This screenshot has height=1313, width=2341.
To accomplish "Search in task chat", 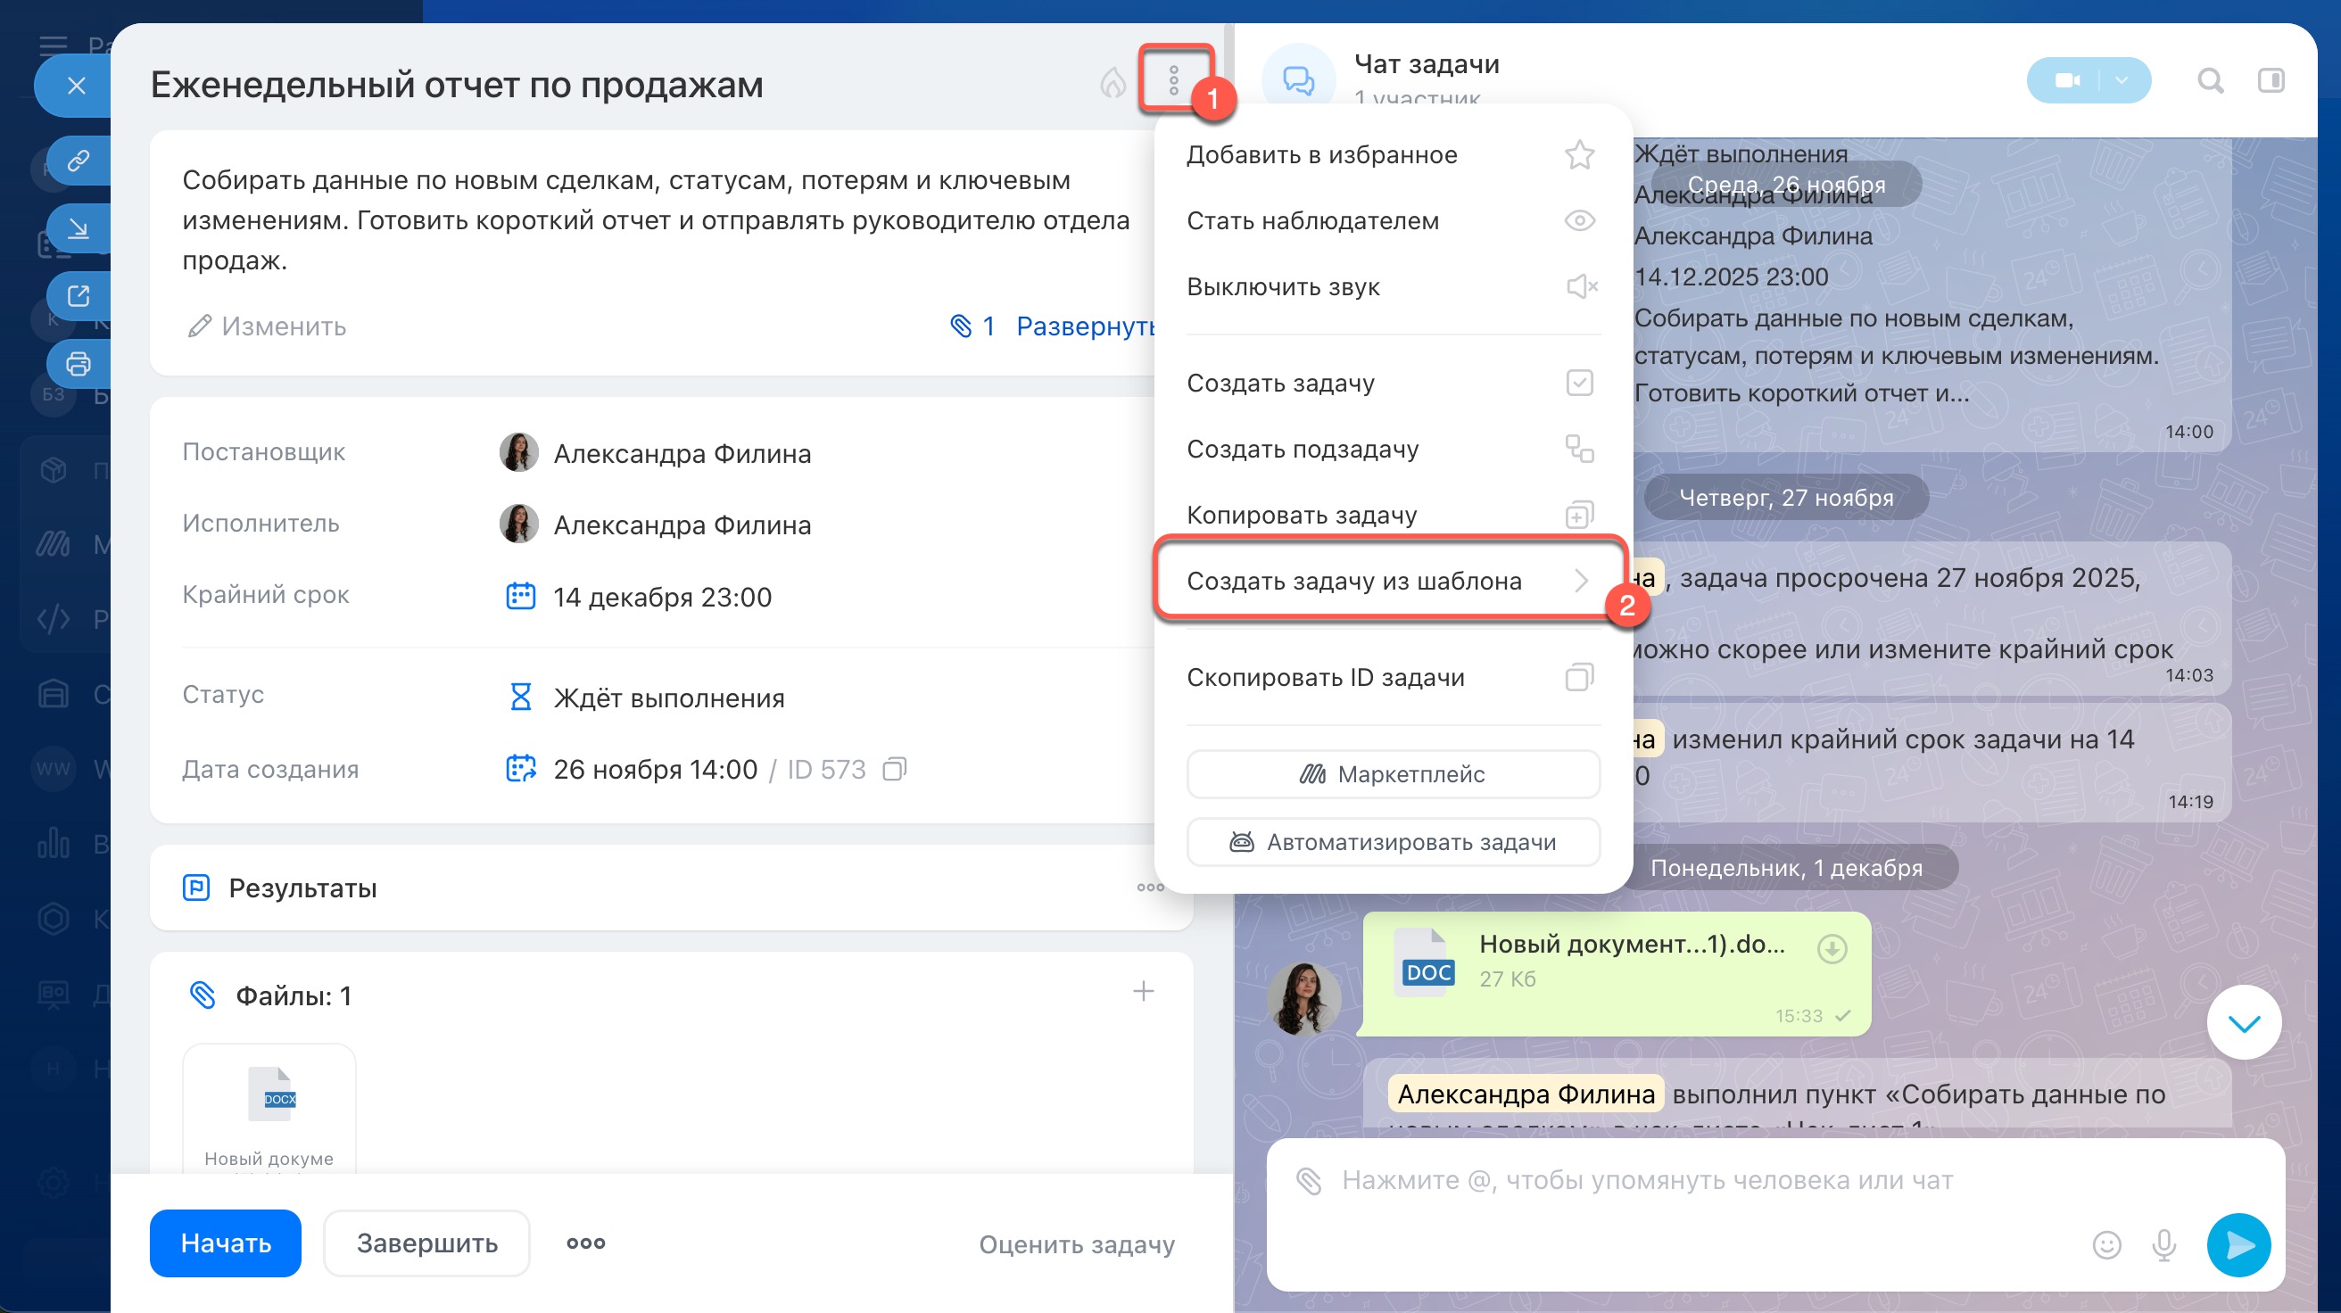I will pos(2210,81).
